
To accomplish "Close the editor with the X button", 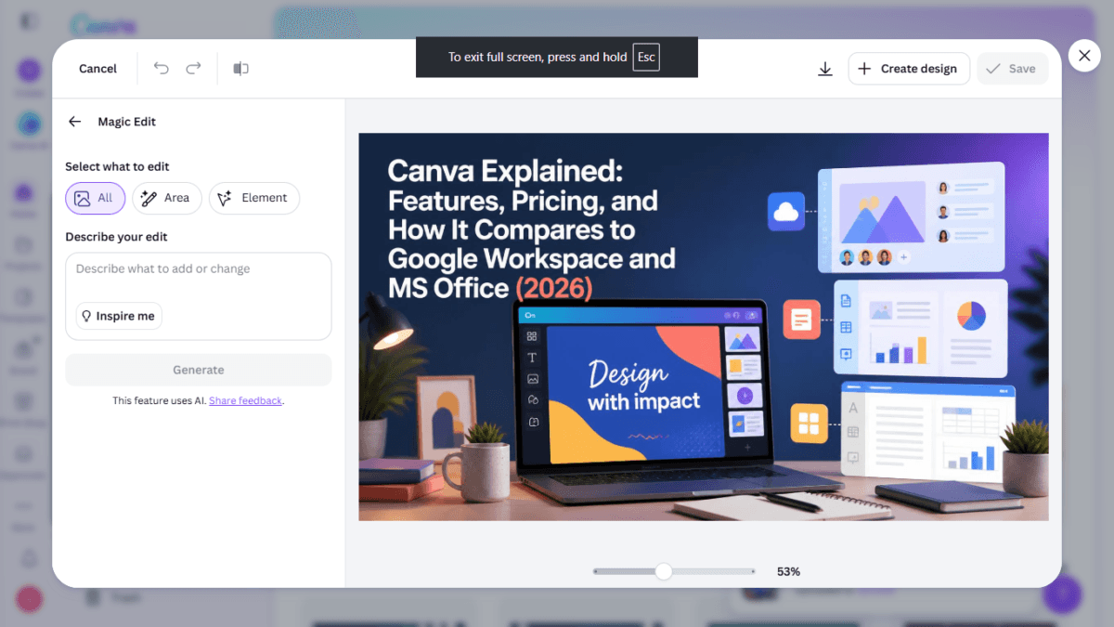I will 1084,56.
